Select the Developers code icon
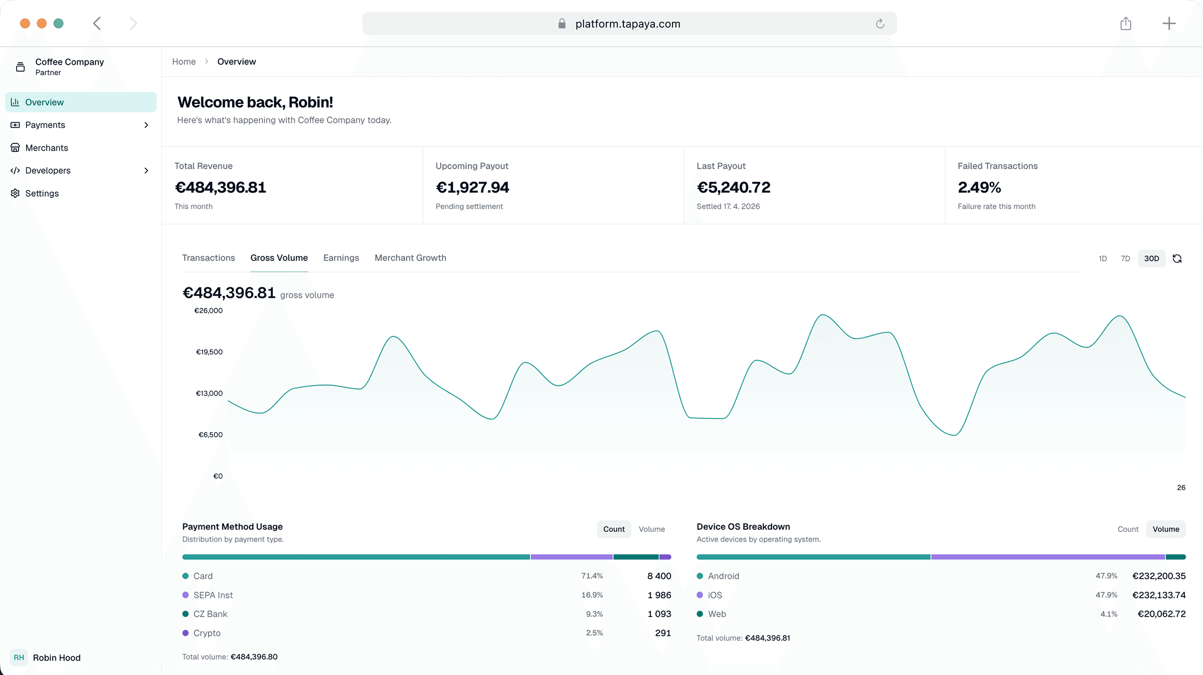Screen dimensions: 1203x675 pos(15,170)
